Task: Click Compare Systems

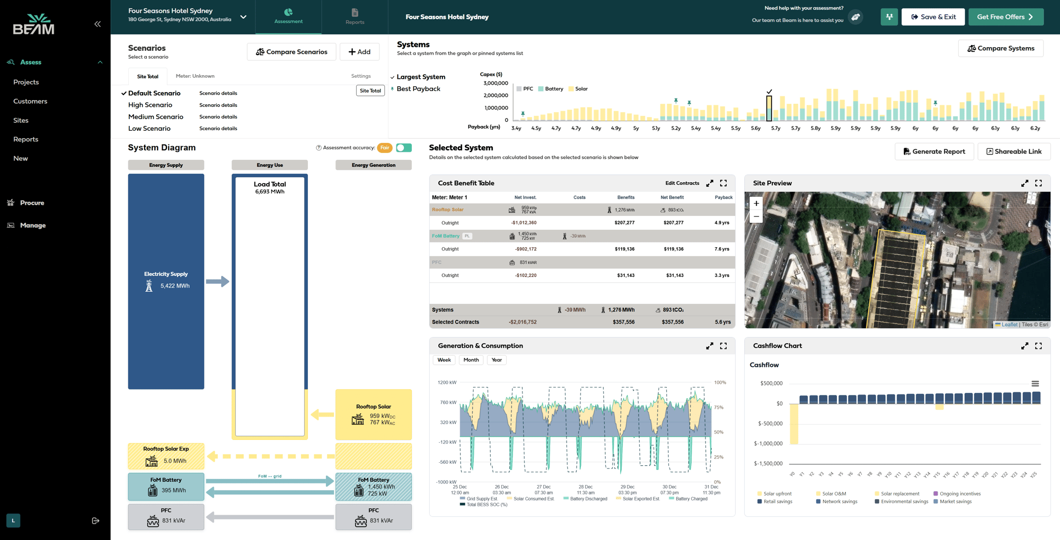Action: [x=1001, y=48]
